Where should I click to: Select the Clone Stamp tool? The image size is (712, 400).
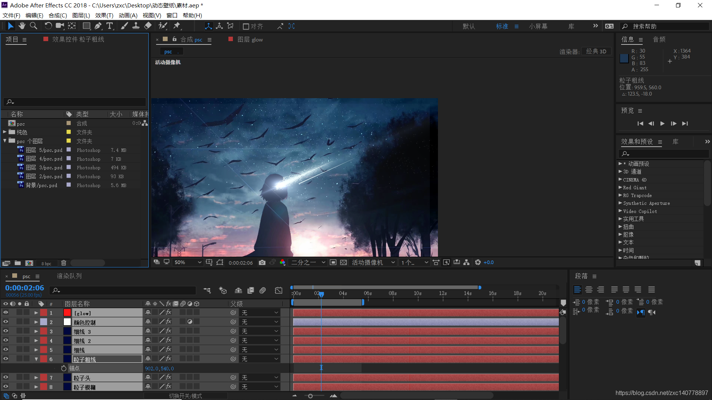(136, 26)
